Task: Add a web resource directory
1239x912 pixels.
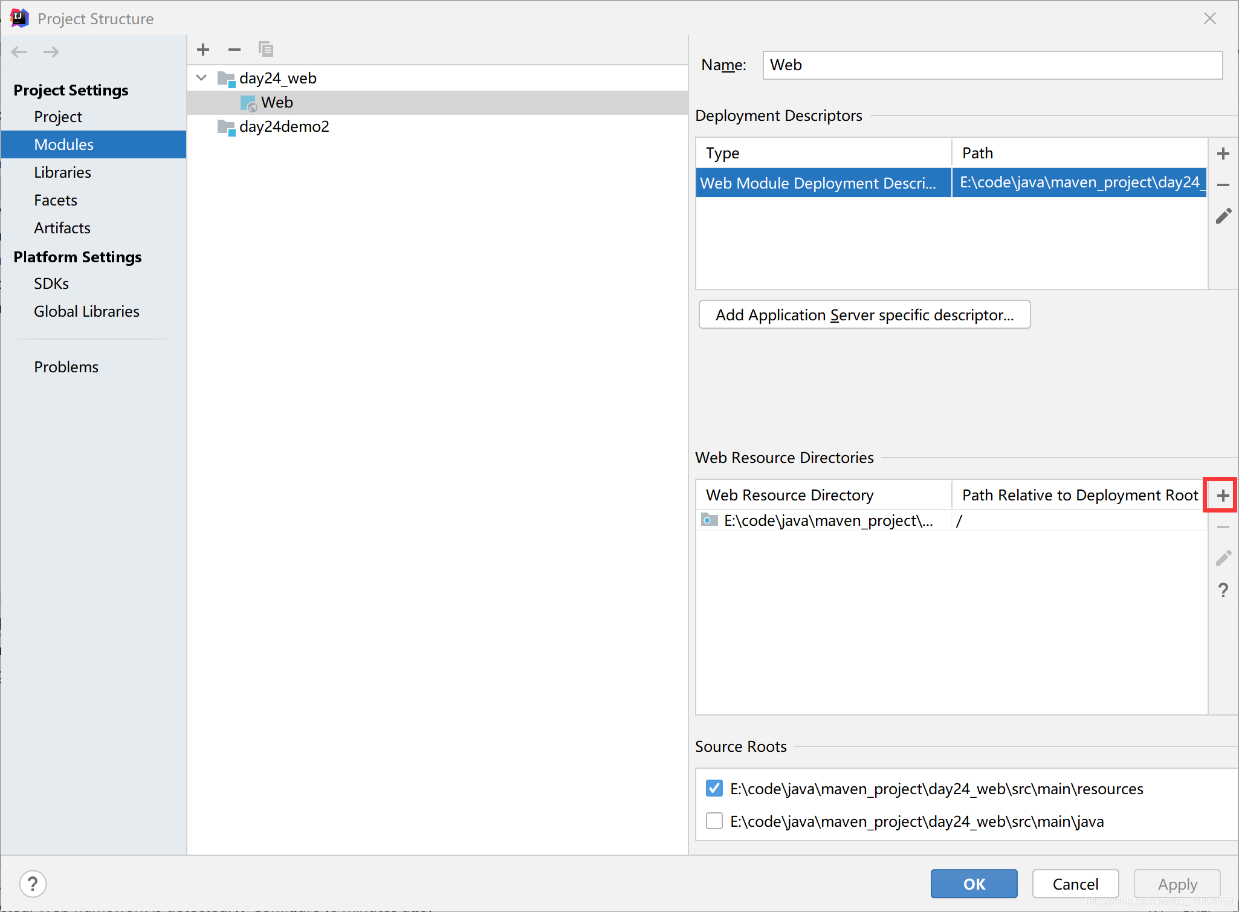Action: [1223, 496]
